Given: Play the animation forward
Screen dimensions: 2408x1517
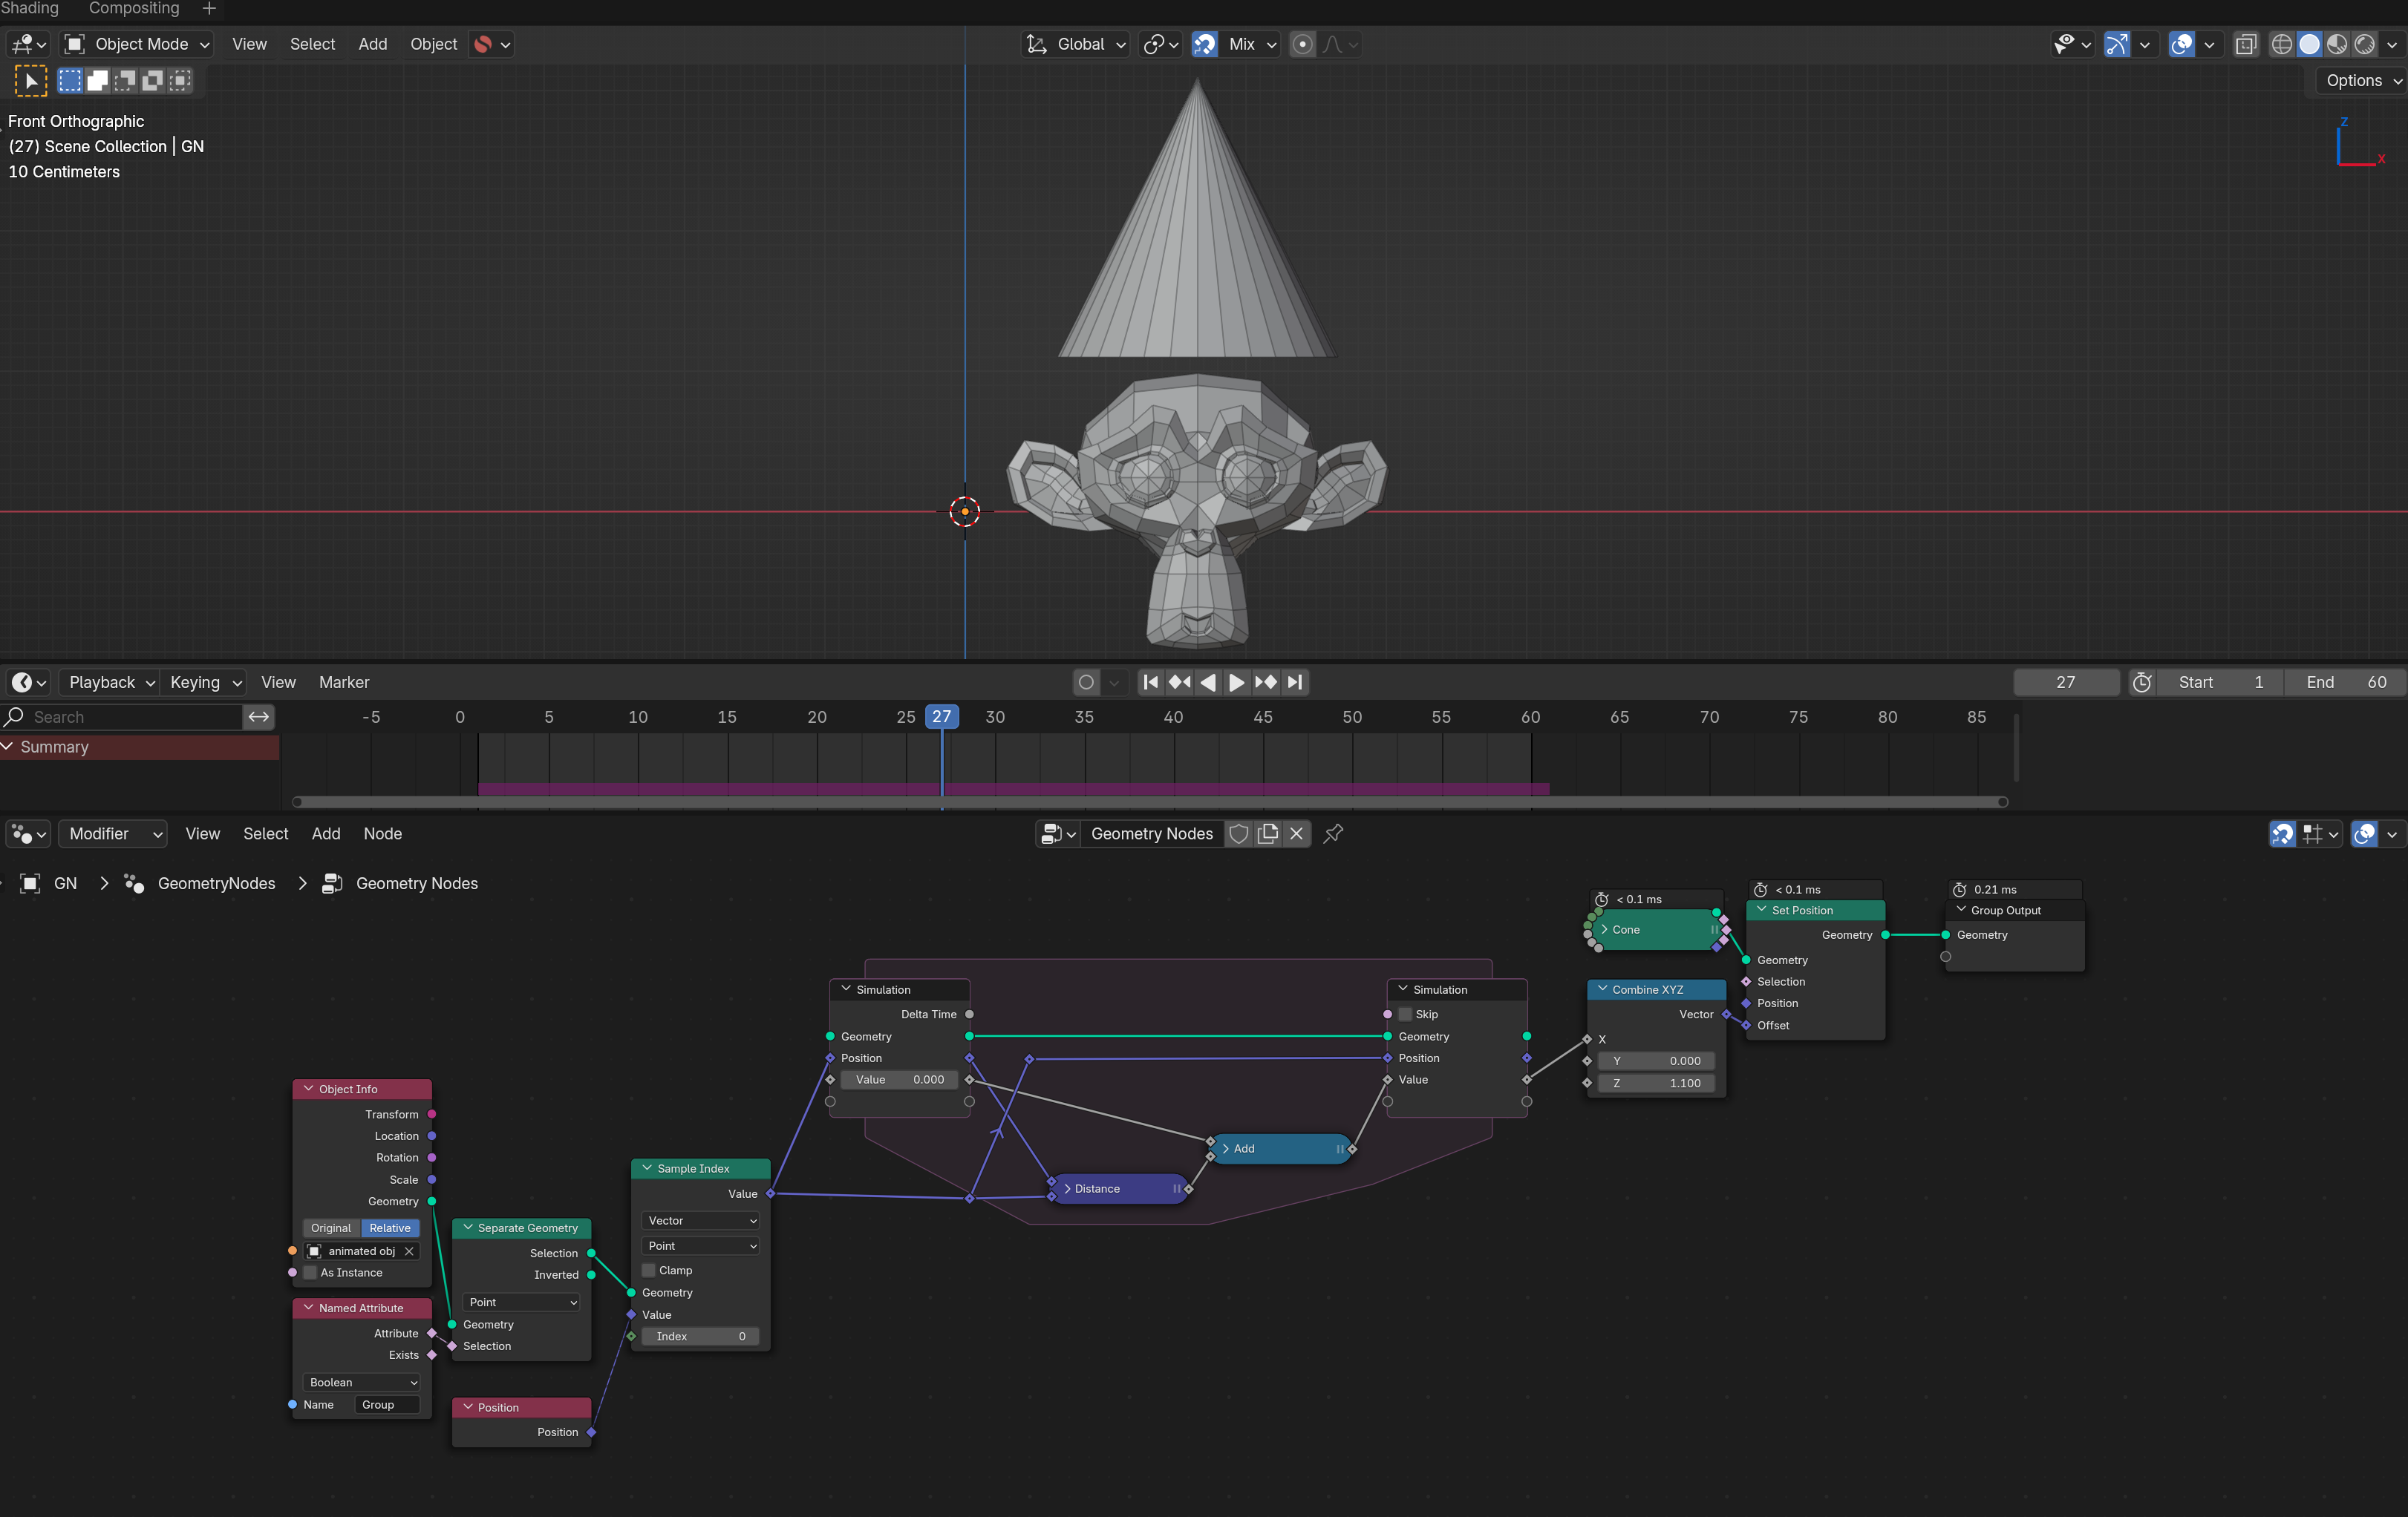Looking at the screenshot, I should (x=1237, y=683).
